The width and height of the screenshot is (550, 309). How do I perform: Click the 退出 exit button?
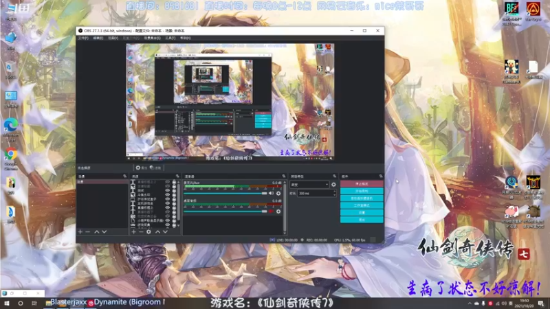click(x=362, y=220)
